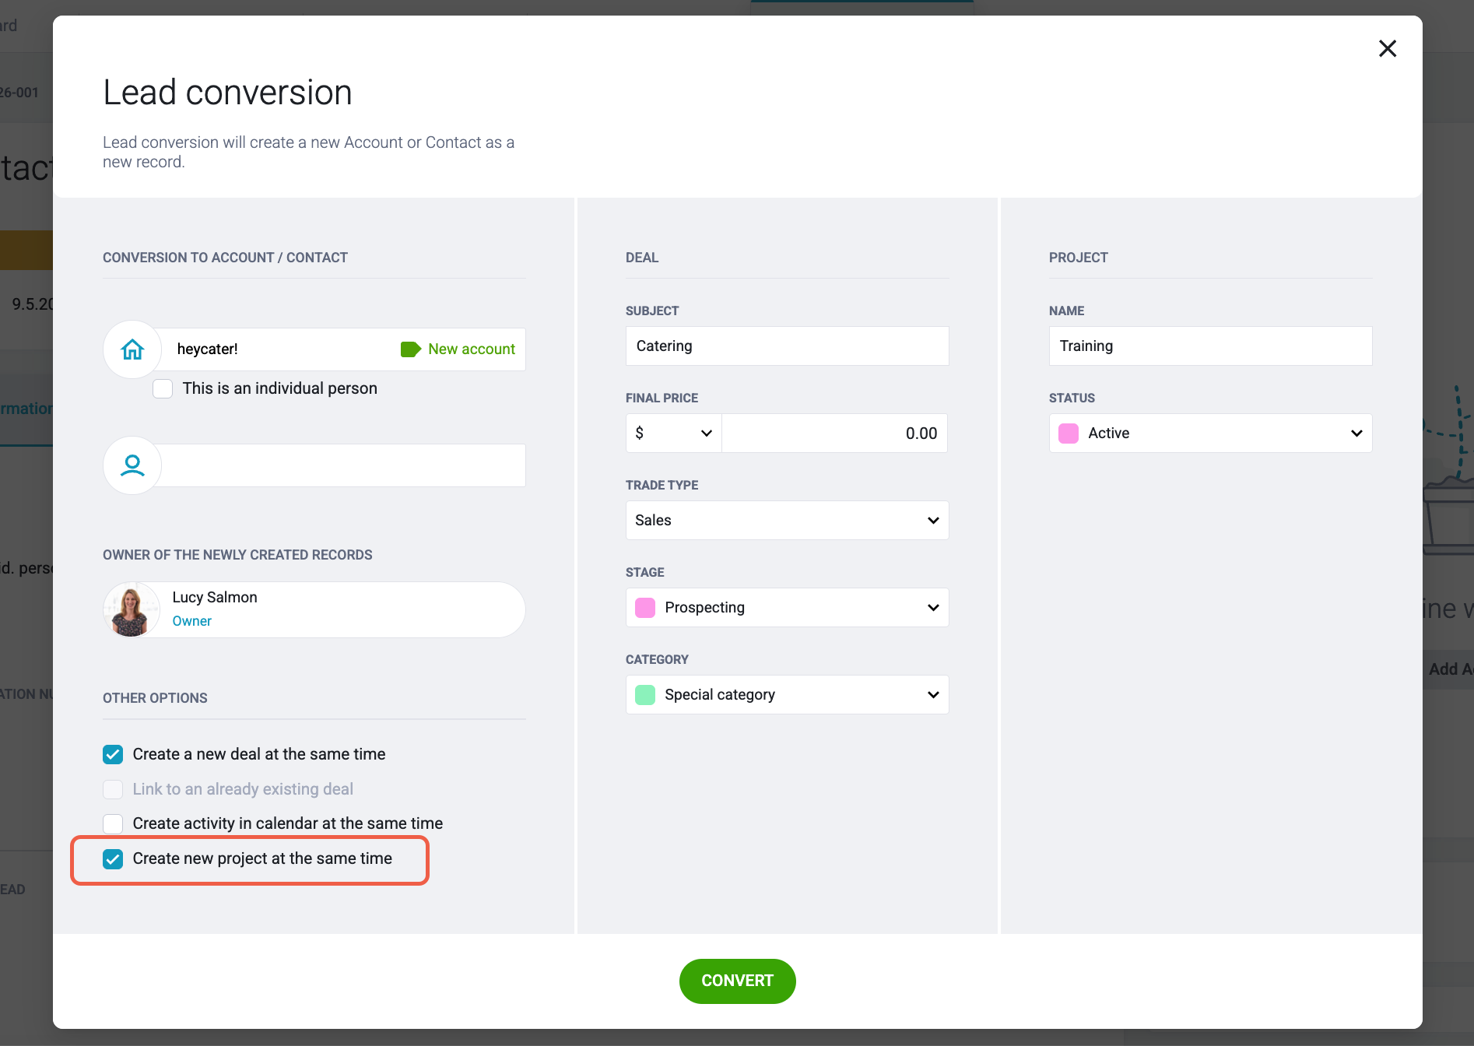Check 'This is an individual person'
The height and width of the screenshot is (1046, 1474).
tap(163, 388)
